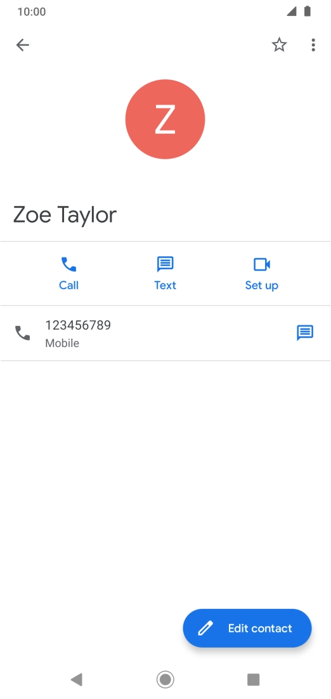Tap the Android back navigation triangle
The width and height of the screenshot is (331, 699).
77,679
